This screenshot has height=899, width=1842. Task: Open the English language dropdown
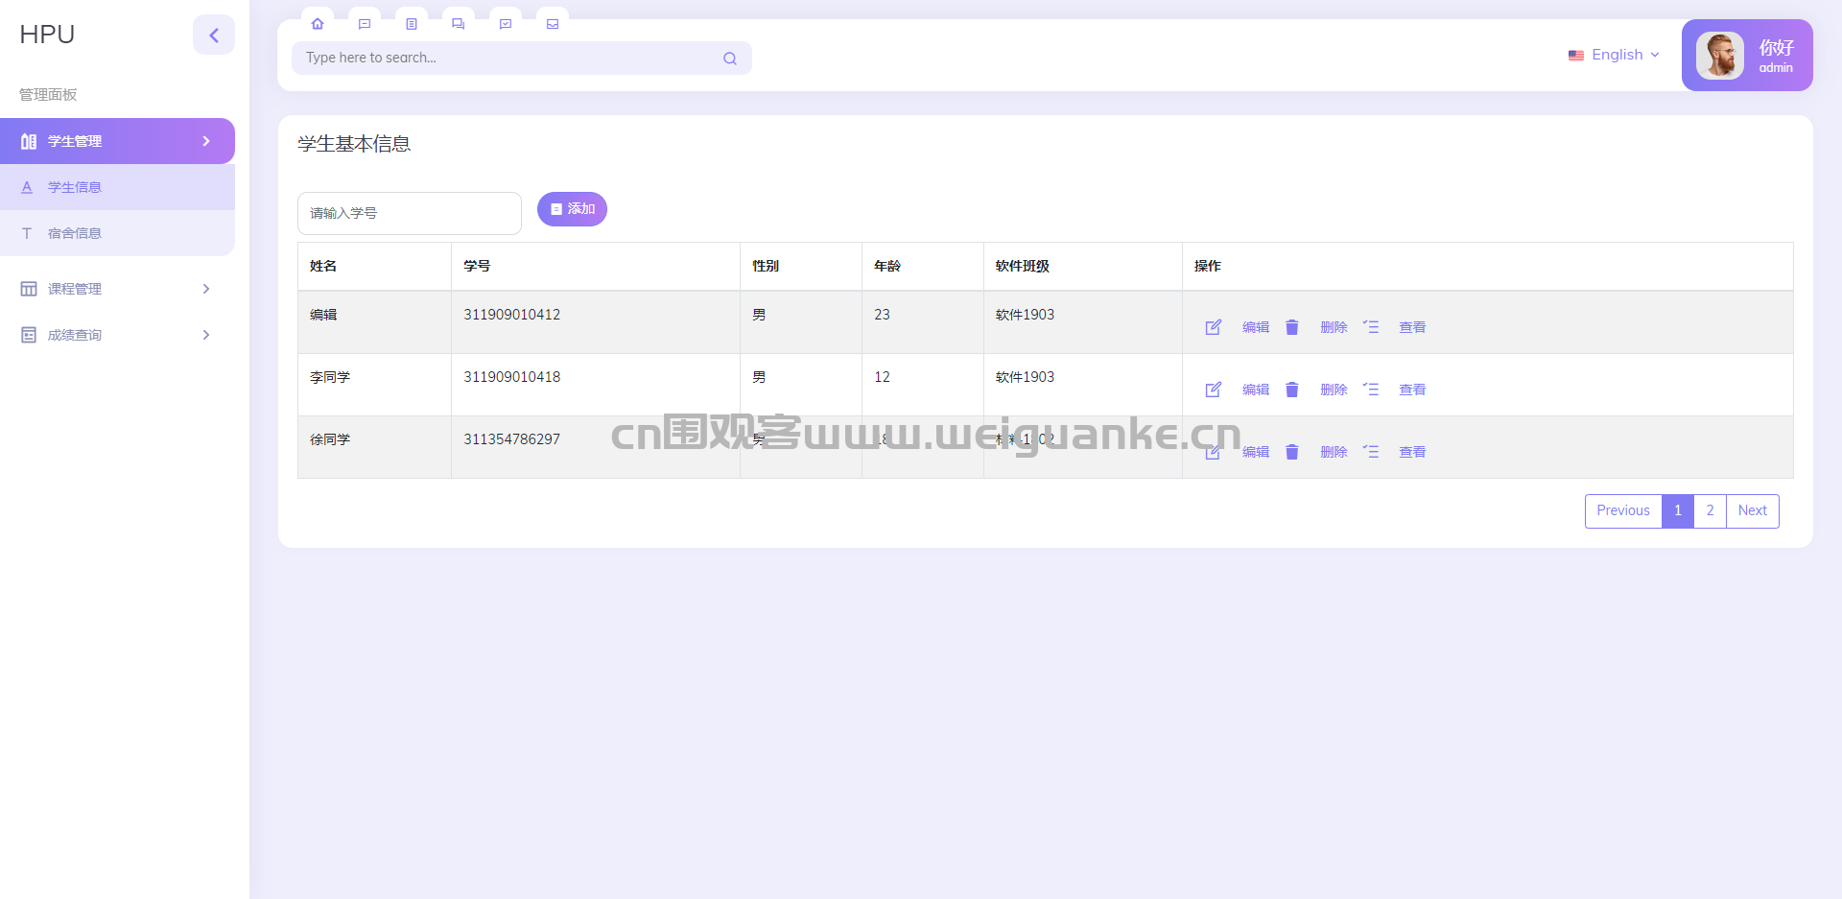pyautogui.click(x=1614, y=55)
